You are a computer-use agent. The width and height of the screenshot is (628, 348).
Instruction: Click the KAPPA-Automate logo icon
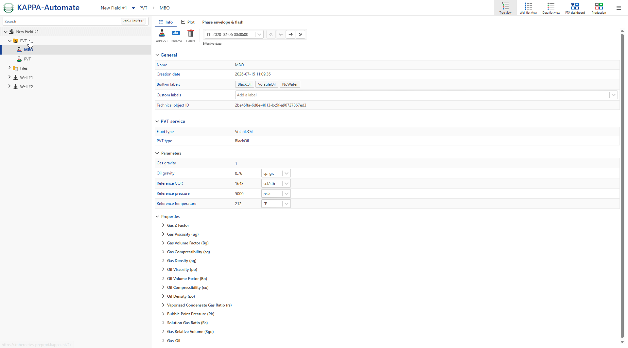[9, 8]
